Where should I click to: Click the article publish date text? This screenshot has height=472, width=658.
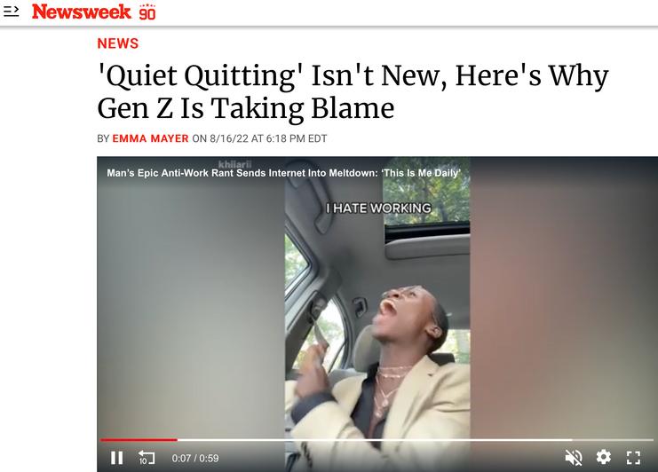[259, 138]
